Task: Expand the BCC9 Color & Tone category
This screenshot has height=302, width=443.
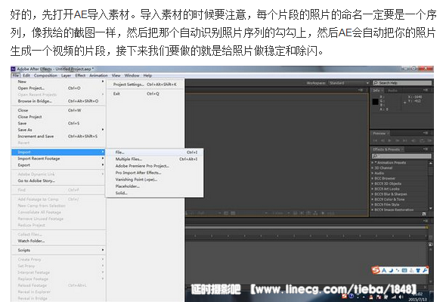Action: pyautogui.click(x=373, y=199)
